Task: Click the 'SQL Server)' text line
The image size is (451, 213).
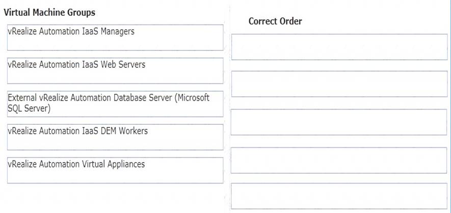Action: click(29, 109)
